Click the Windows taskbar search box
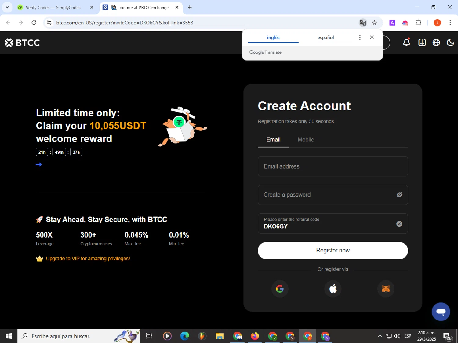Viewport: 458px width, 343px height. click(x=79, y=336)
